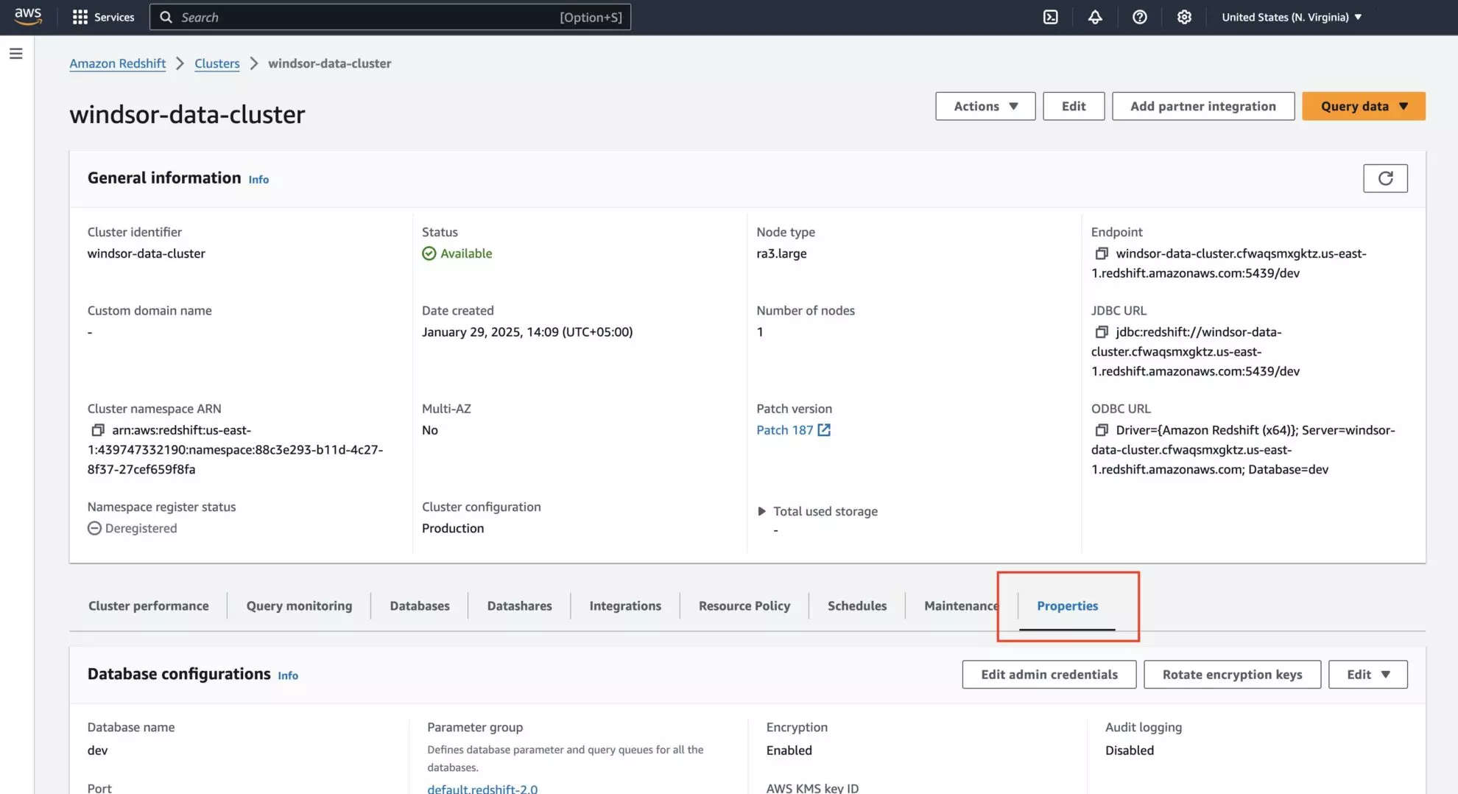Image resolution: width=1458 pixels, height=794 pixels.
Task: Focus the top Search field
Action: [x=390, y=17]
